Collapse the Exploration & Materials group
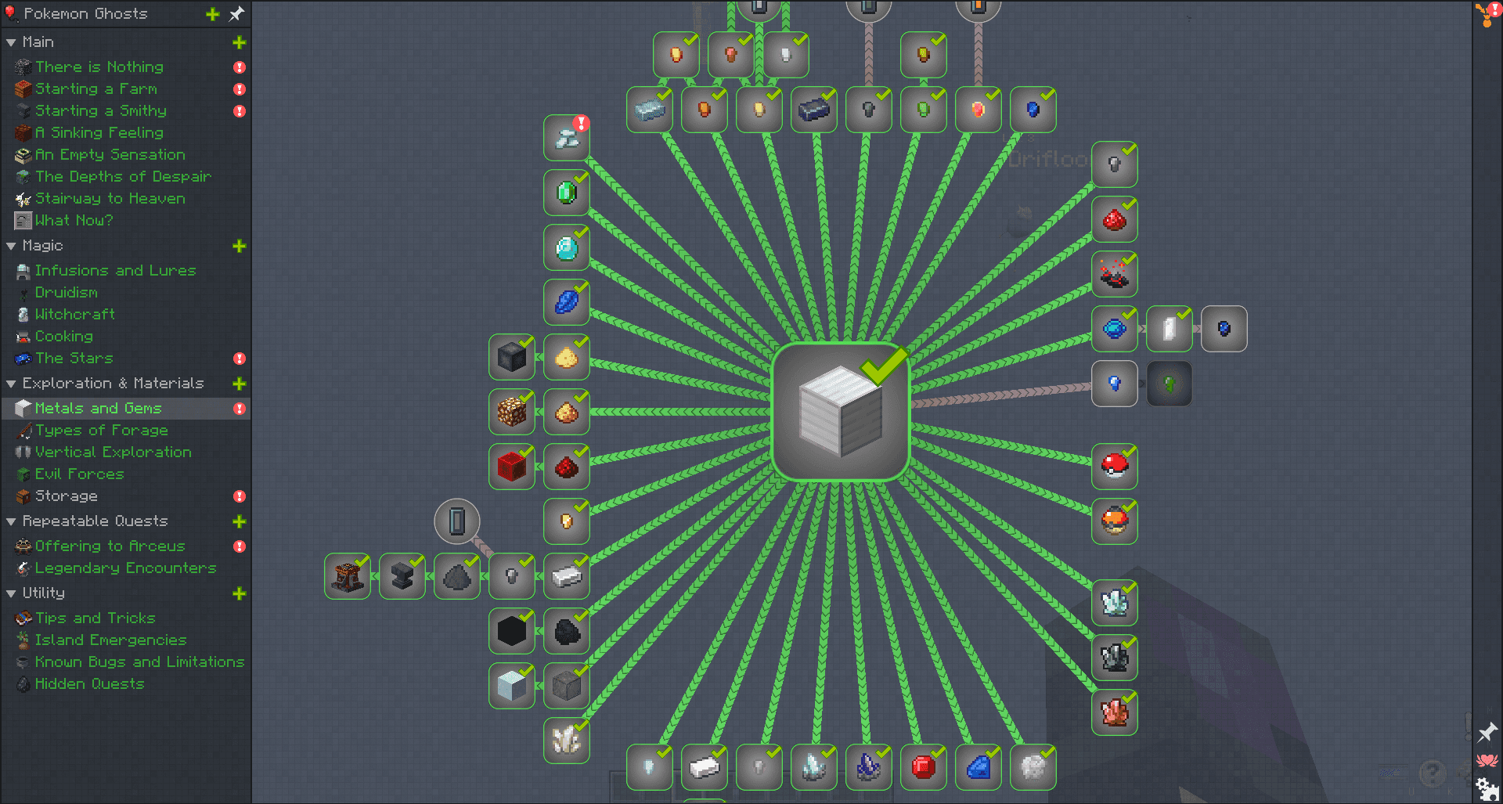Viewport: 1503px width, 804px height. [x=11, y=384]
